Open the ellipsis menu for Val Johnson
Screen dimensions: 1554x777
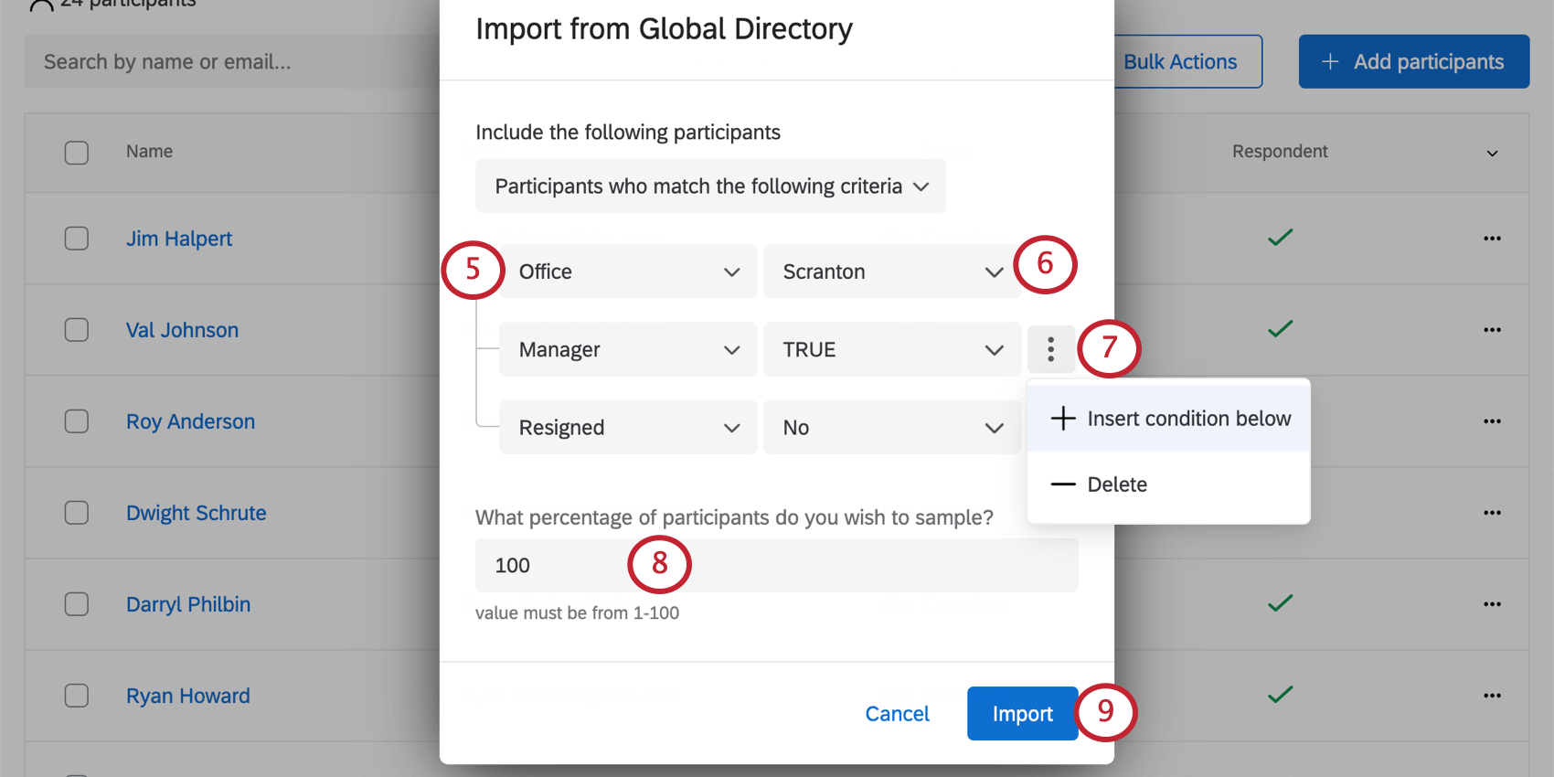[1492, 330]
